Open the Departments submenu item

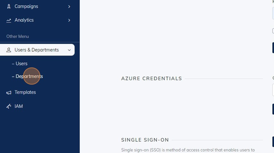coord(29,76)
